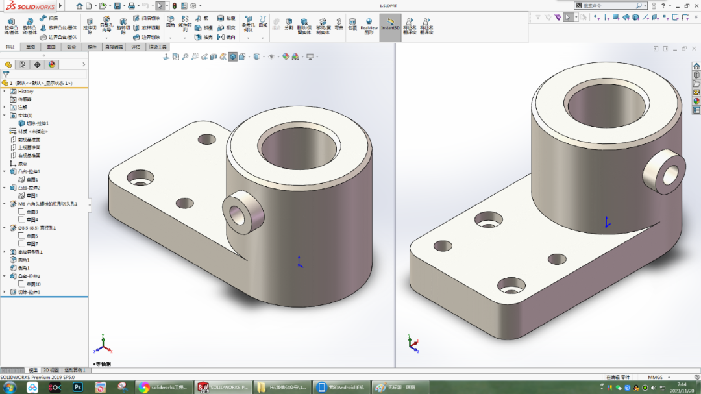Toggle the Instant3D button
701x394 pixels.
point(390,27)
